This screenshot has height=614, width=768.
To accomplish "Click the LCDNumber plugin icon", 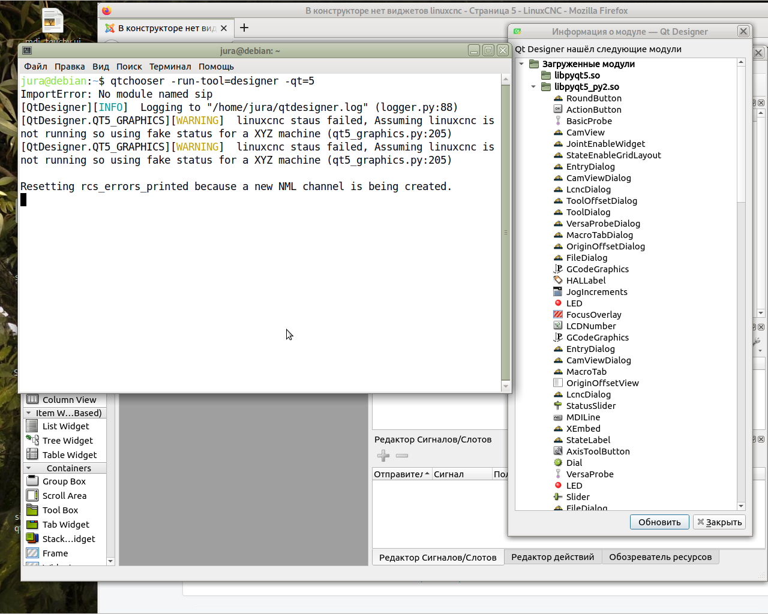I will point(558,326).
